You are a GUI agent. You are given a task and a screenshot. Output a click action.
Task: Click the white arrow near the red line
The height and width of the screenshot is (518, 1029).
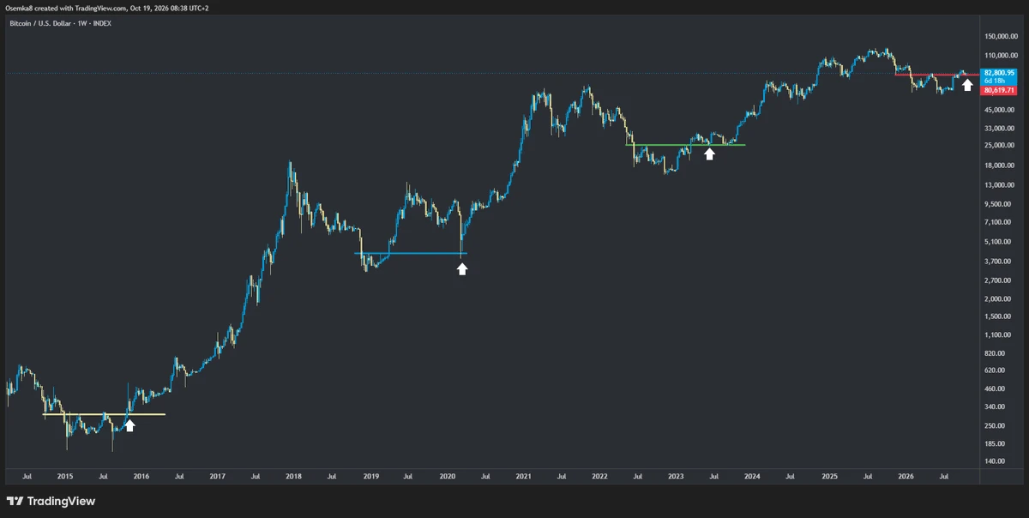point(967,85)
